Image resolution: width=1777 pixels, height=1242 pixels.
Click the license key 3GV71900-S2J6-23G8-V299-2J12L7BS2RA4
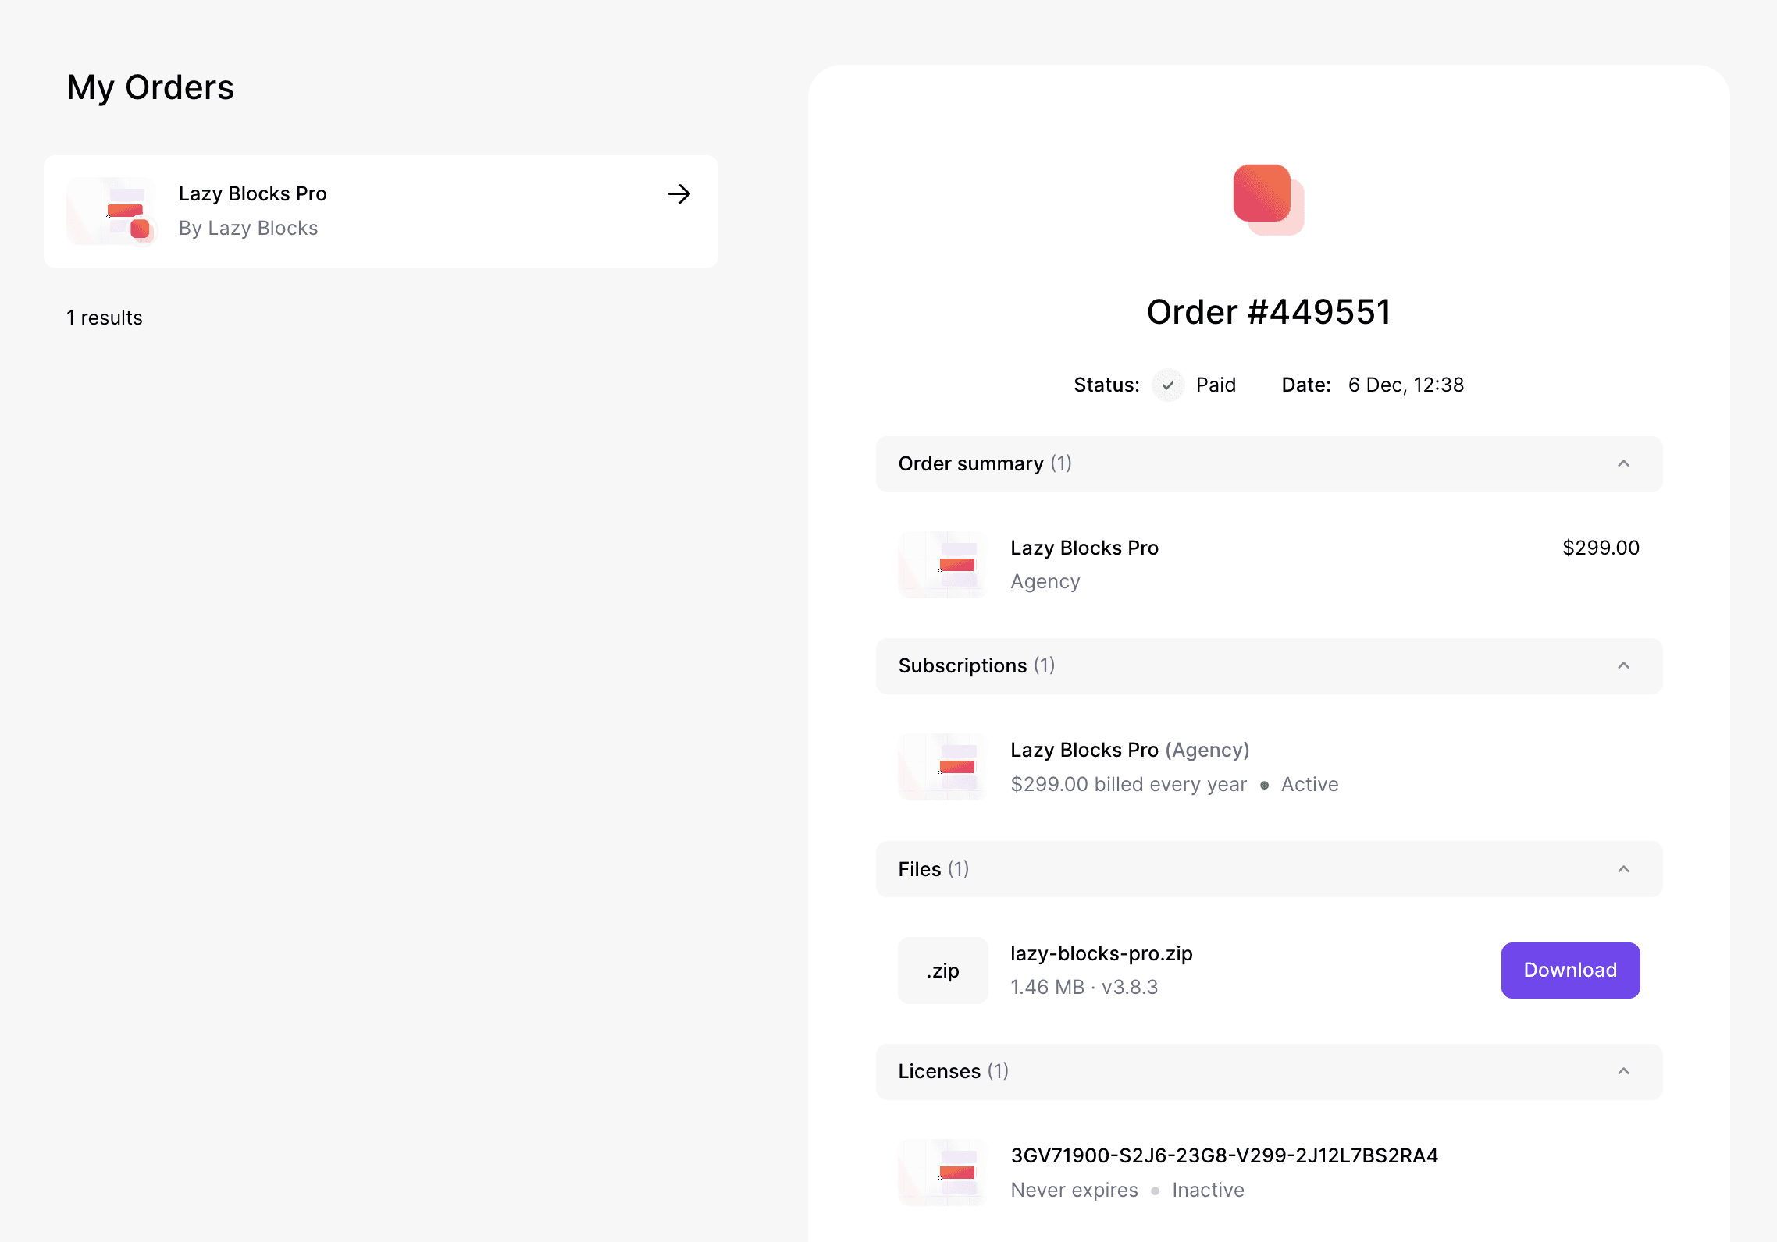[1224, 1155]
